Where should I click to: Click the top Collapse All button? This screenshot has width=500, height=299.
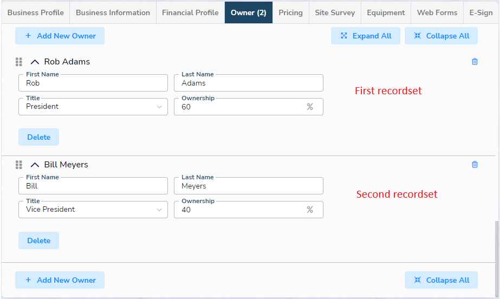441,36
